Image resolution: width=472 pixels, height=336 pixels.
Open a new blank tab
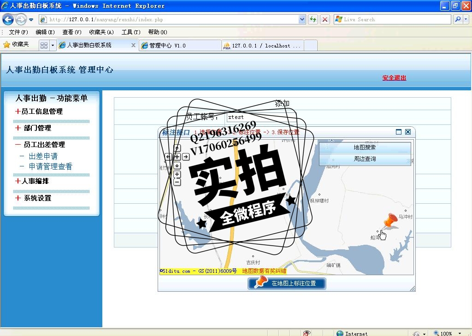(311, 46)
